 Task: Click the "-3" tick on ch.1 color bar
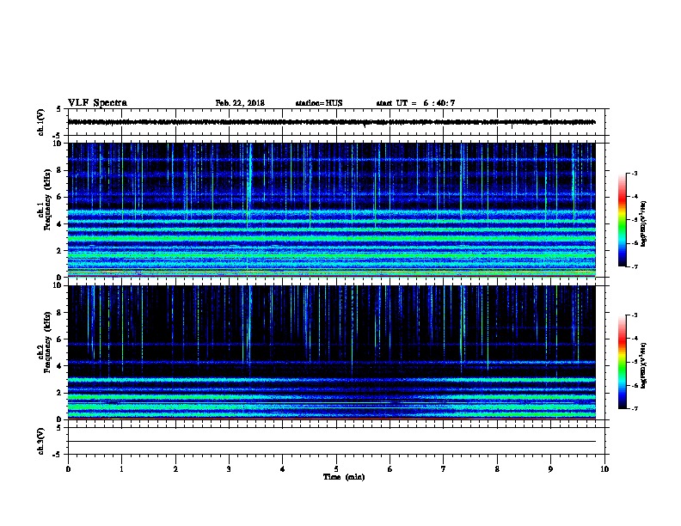click(x=634, y=174)
